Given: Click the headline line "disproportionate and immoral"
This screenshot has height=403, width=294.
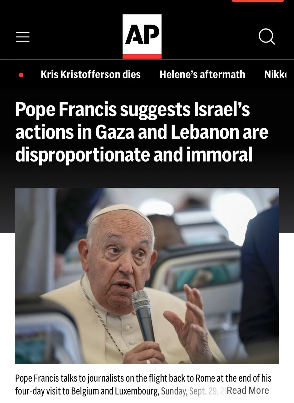Looking at the screenshot, I should click(134, 154).
